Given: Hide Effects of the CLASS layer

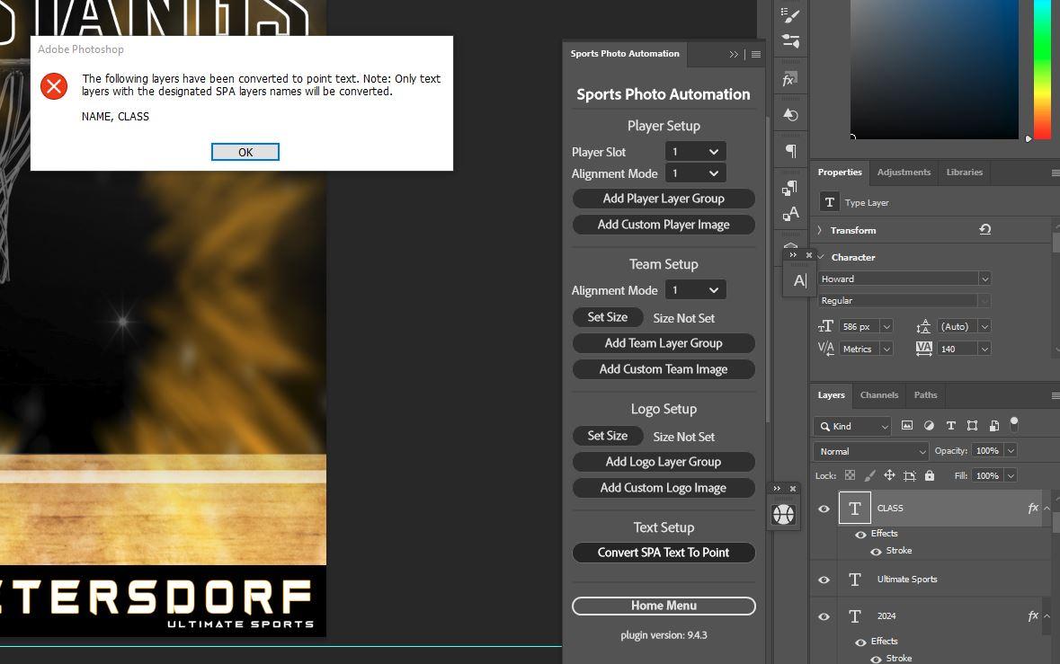Looking at the screenshot, I should (x=860, y=535).
